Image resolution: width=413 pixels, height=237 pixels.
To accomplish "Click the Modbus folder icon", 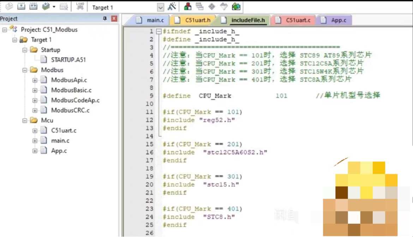I will [x=34, y=70].
